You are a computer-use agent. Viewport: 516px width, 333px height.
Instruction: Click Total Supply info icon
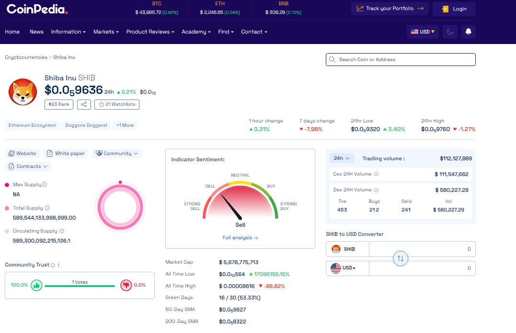[x=47, y=208]
